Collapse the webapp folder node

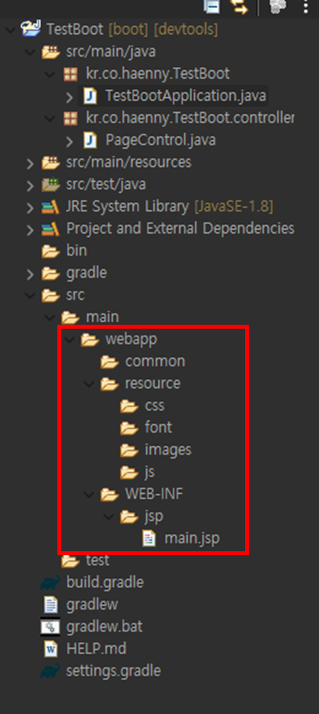point(69,340)
